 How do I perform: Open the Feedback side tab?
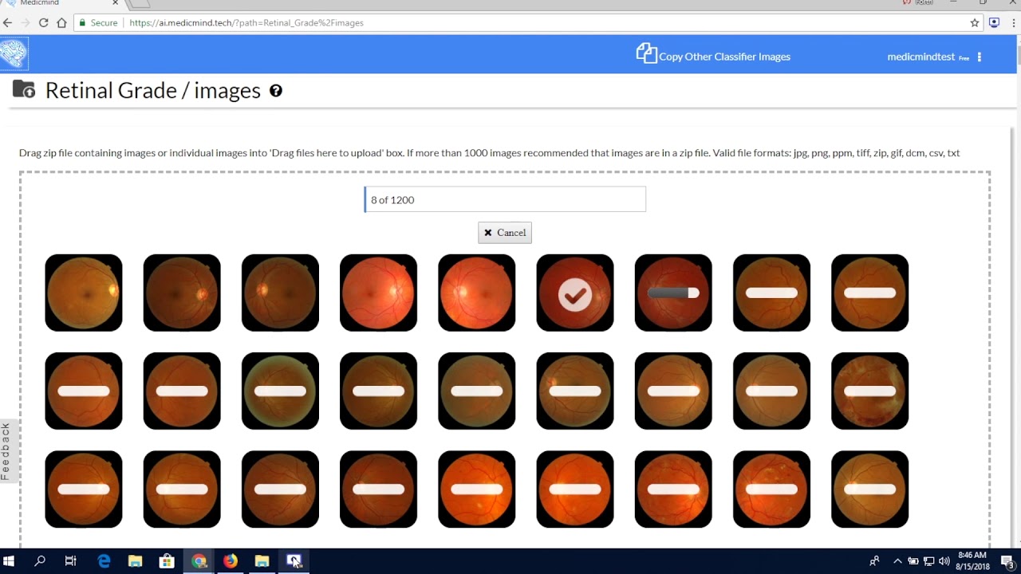(6, 451)
